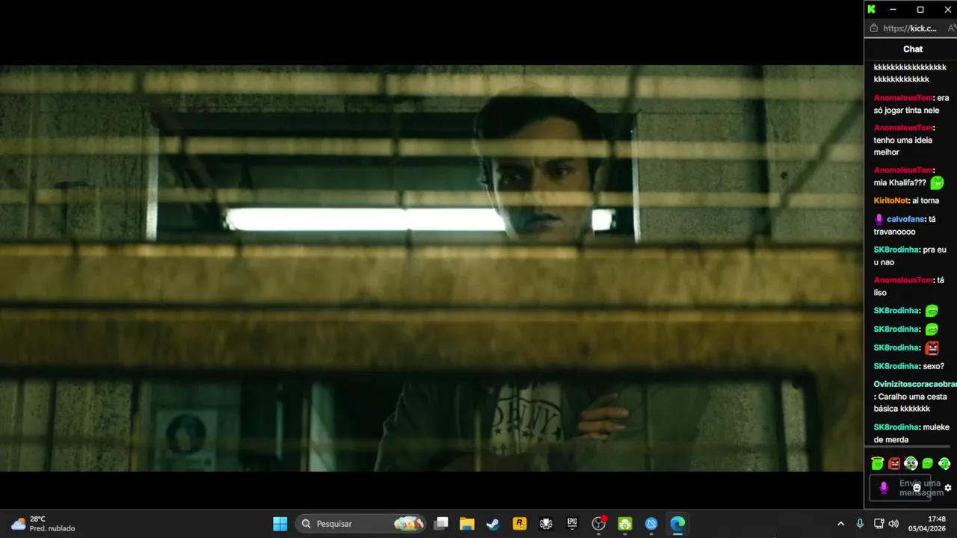Focus the 'Envie uma mensagem' chat input
The width and height of the screenshot is (957, 538).
click(900, 488)
